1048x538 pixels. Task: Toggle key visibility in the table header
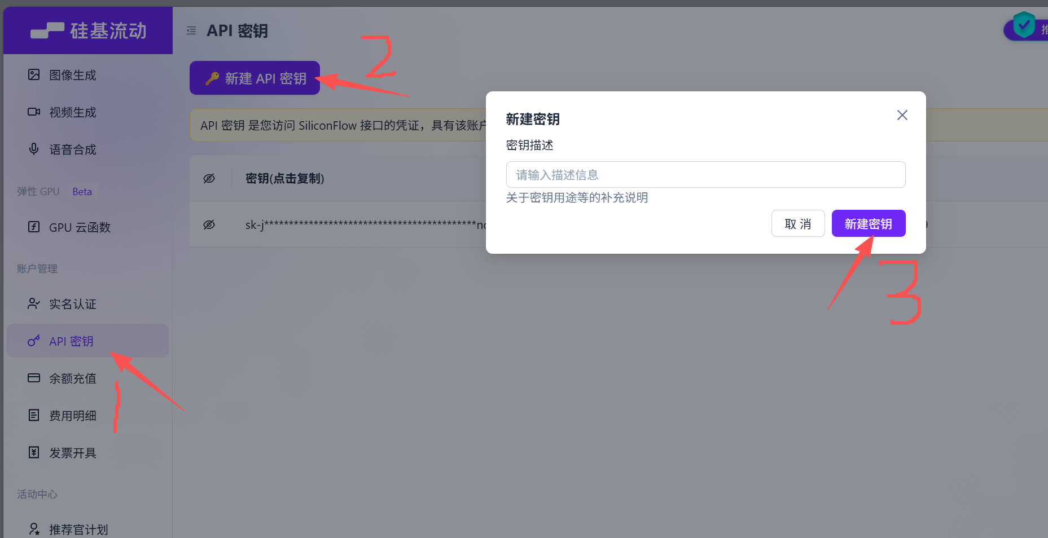209,178
